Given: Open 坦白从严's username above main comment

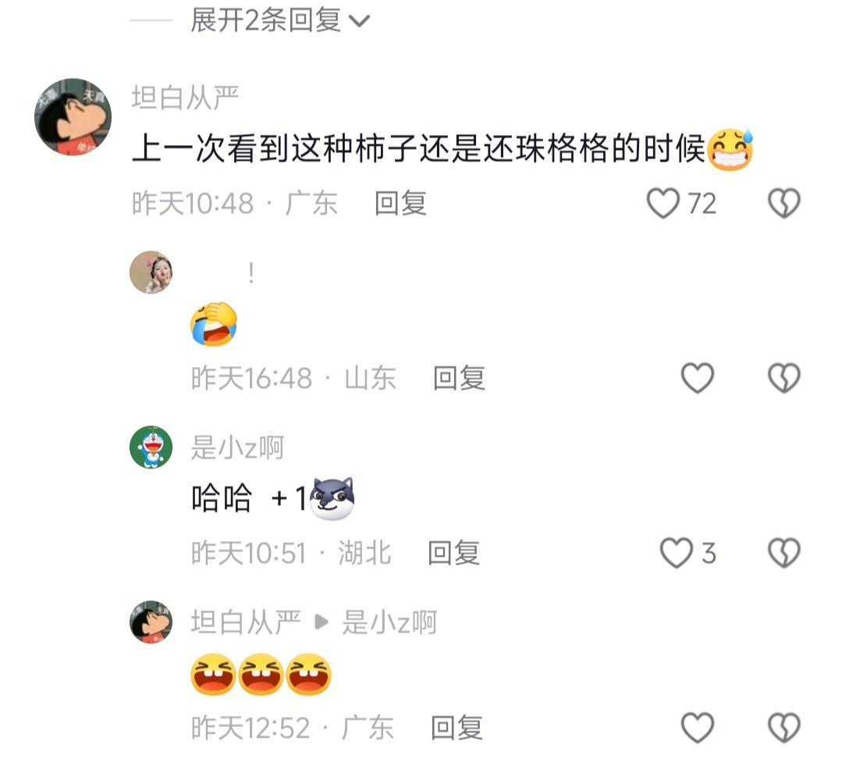Looking at the screenshot, I should (x=185, y=98).
